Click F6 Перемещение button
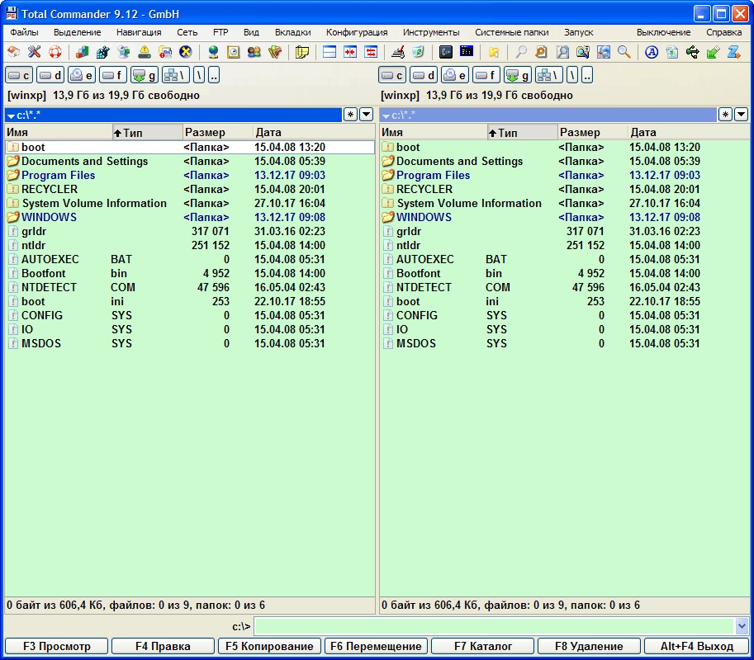The width and height of the screenshot is (754, 660). (376, 646)
